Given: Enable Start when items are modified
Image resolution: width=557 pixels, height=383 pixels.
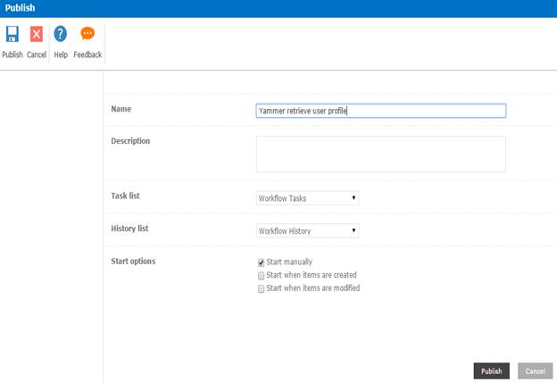Looking at the screenshot, I should [x=261, y=288].
